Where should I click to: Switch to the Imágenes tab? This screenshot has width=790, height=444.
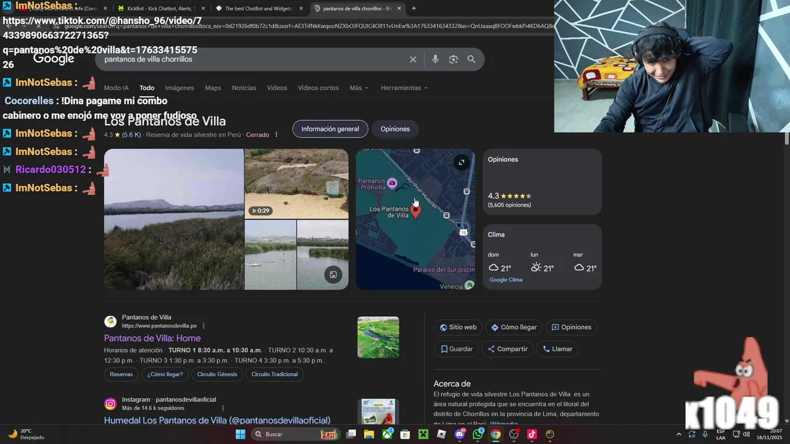click(180, 88)
